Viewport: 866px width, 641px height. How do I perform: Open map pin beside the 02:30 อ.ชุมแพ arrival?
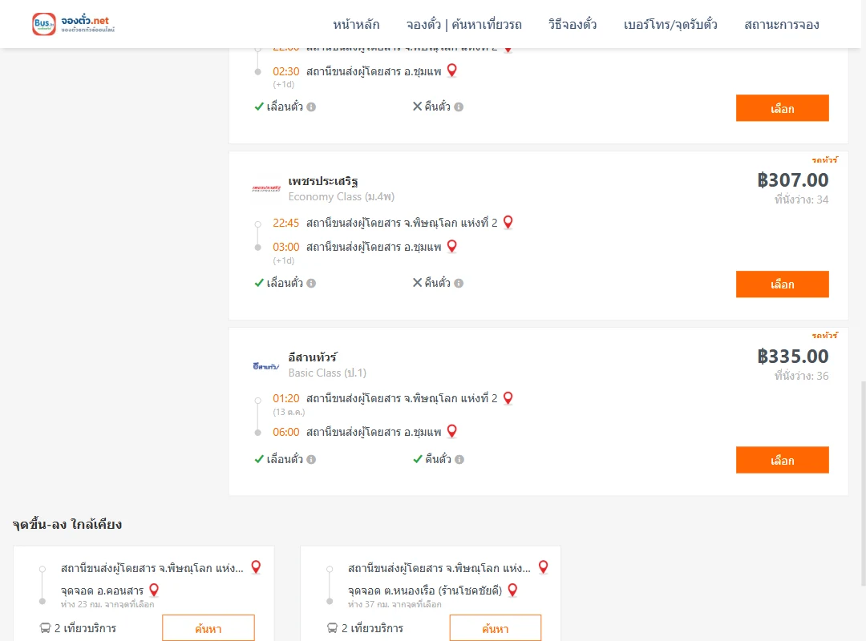click(x=451, y=71)
